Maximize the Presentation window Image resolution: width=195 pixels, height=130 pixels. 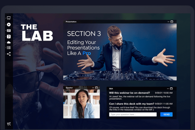tap(172, 22)
